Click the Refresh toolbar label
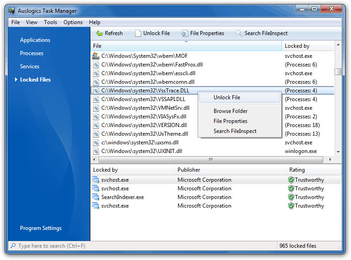Image resolution: width=351 pixels, height=260 pixels. (x=114, y=33)
